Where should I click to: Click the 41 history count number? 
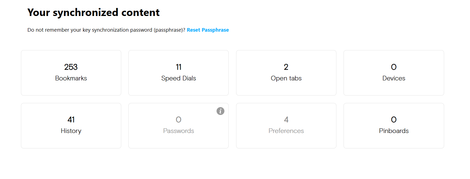click(x=71, y=120)
